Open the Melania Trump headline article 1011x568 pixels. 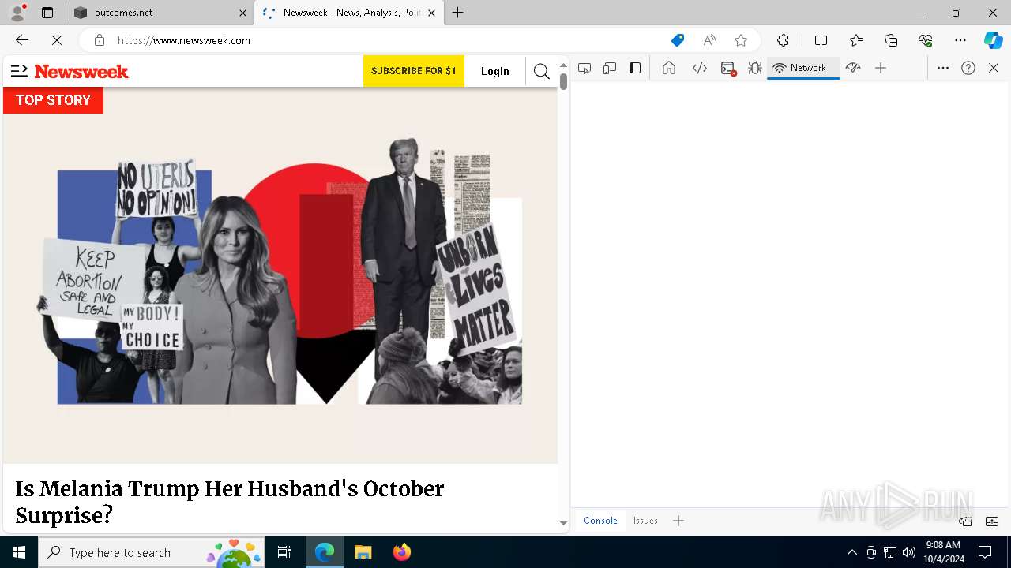click(230, 502)
